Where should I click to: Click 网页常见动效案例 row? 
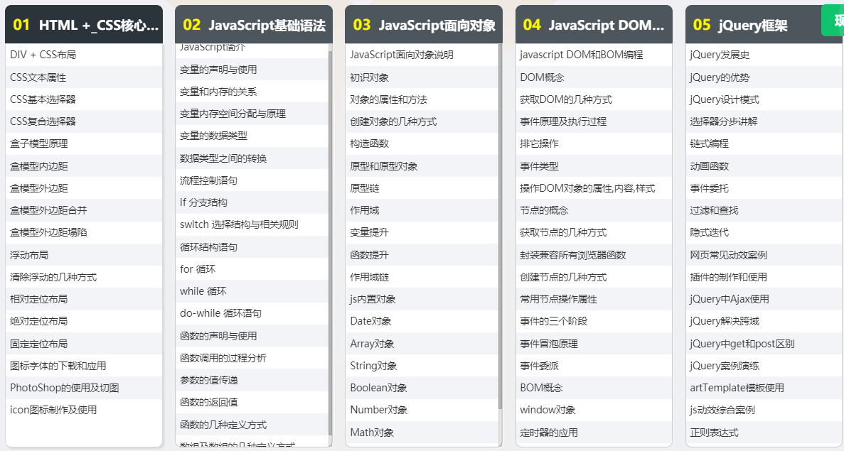pyautogui.click(x=764, y=255)
